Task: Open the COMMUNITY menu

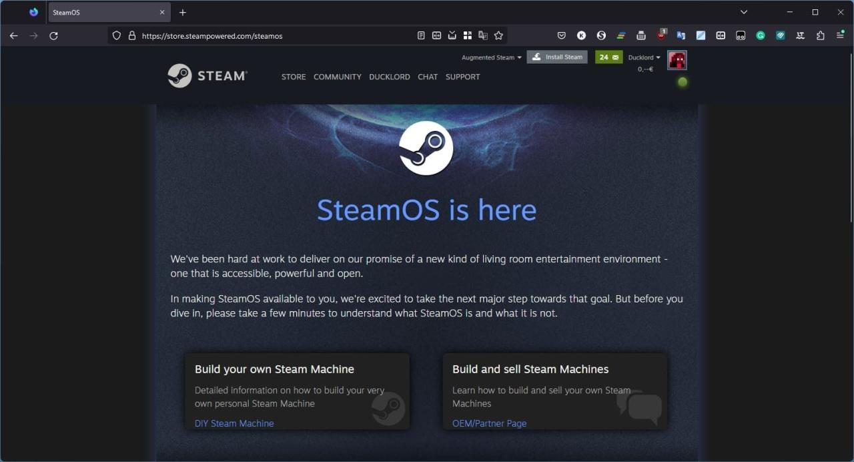Action: [338, 77]
